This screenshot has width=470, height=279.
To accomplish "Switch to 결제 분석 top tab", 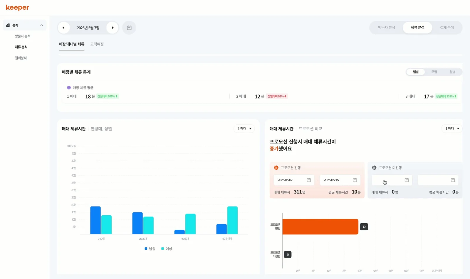I will click(447, 28).
